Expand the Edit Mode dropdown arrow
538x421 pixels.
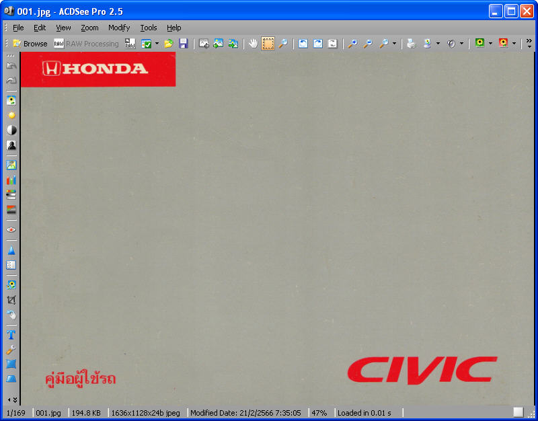point(157,44)
